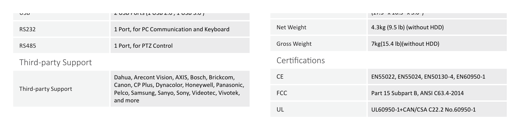
Task: Click the partially visible USB ports row
Action: coord(131,16)
